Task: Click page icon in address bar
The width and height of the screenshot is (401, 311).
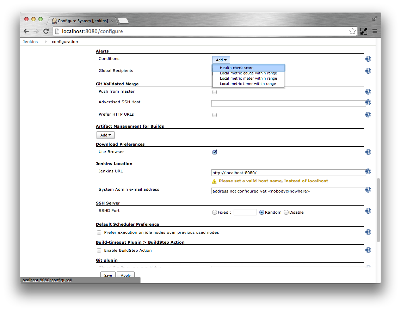Action: (57, 31)
